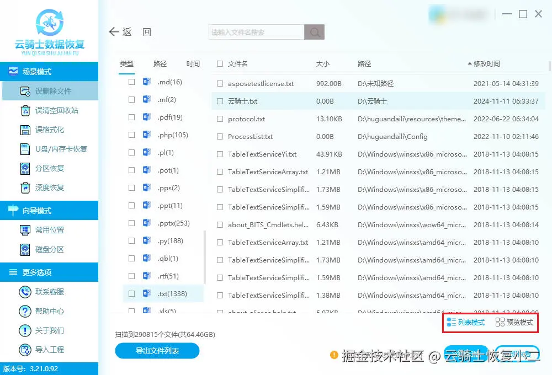Switch to 预览模式 grid view
The width and height of the screenshot is (552, 375).
click(x=514, y=322)
